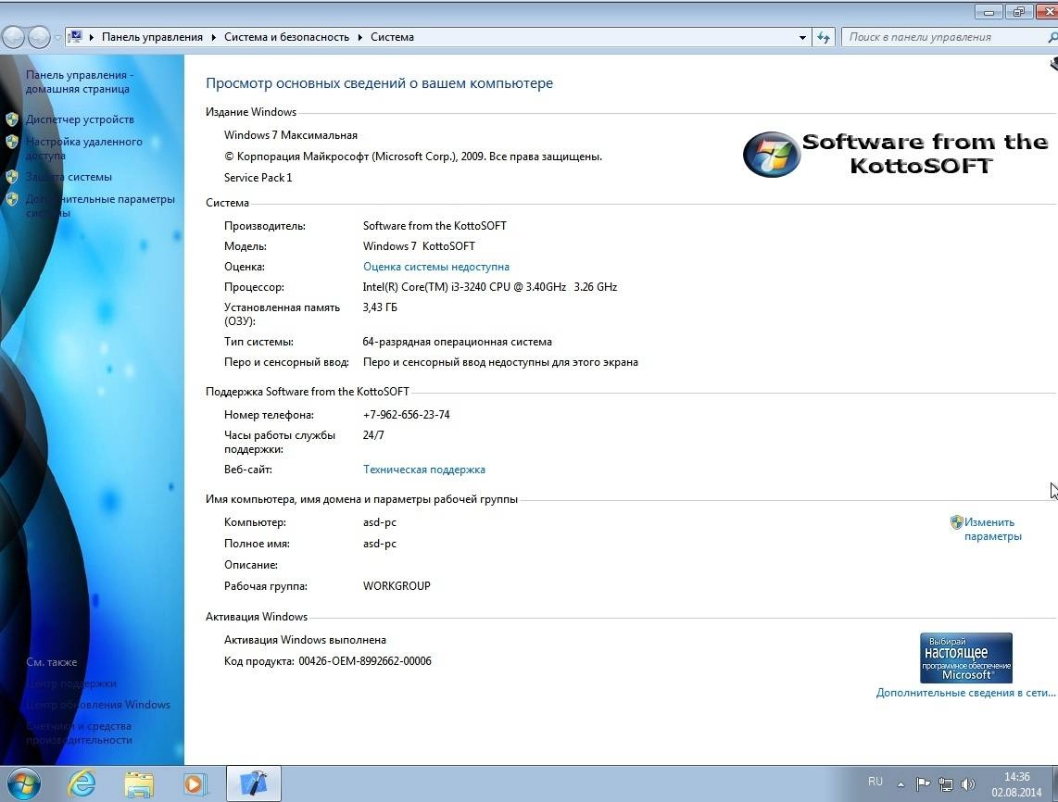Click shield icon beside "Настройка удаленного доступа"
Screen dimensions: 1058x802
pyautogui.click(x=11, y=142)
